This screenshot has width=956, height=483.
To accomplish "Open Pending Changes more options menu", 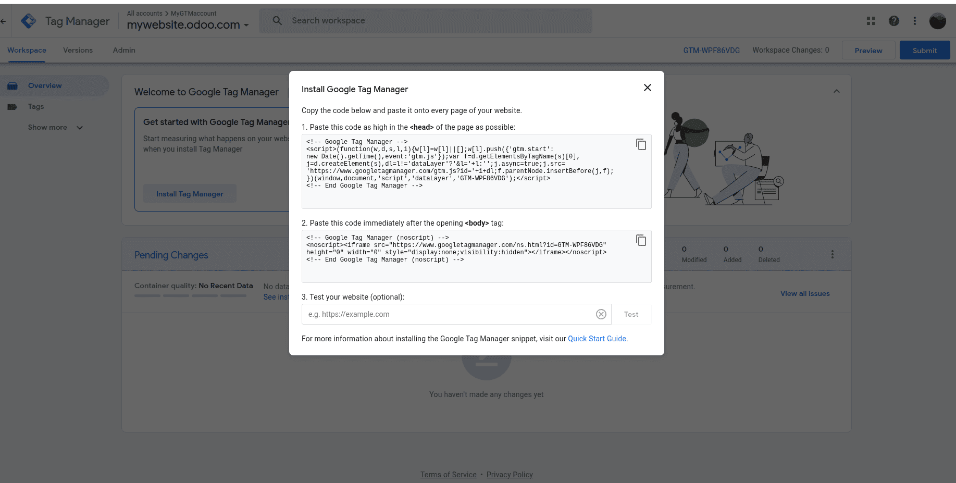I will click(x=832, y=254).
